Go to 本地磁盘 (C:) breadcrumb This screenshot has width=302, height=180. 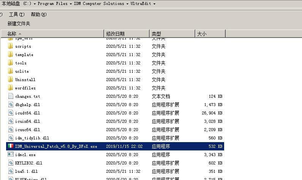pos(17,3)
